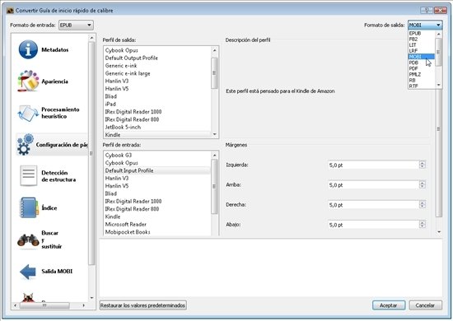Choose highlighted MOBI in the output format list
The height and width of the screenshot is (321, 453).
(421, 57)
